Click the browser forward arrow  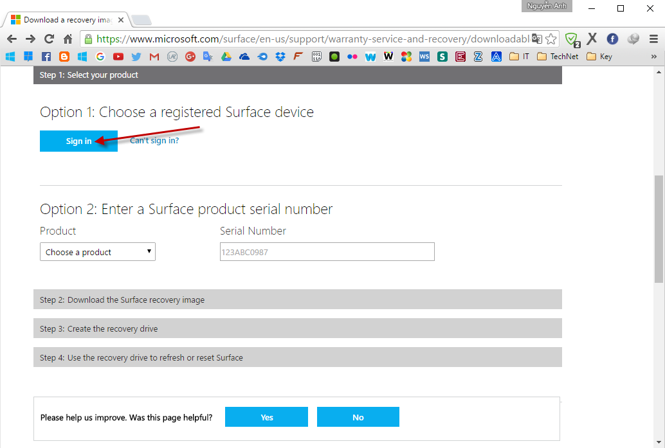tap(30, 39)
